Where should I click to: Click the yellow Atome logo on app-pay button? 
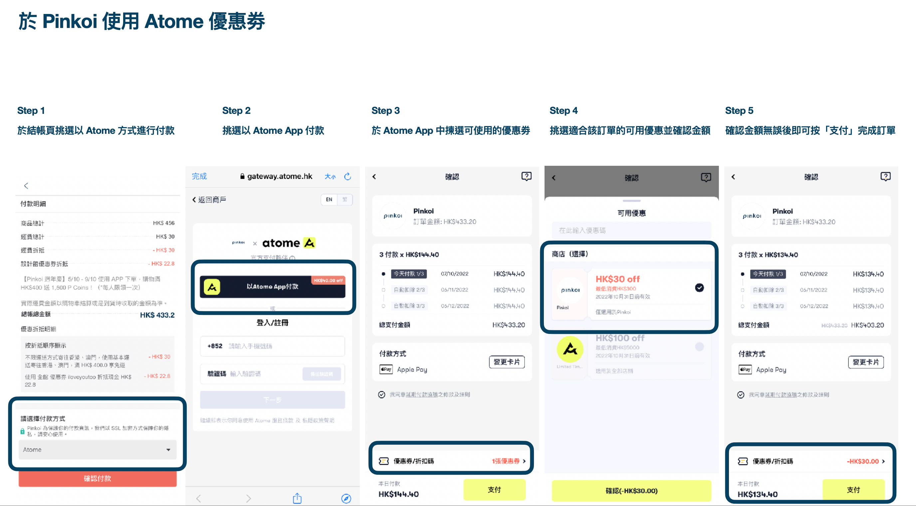(212, 287)
